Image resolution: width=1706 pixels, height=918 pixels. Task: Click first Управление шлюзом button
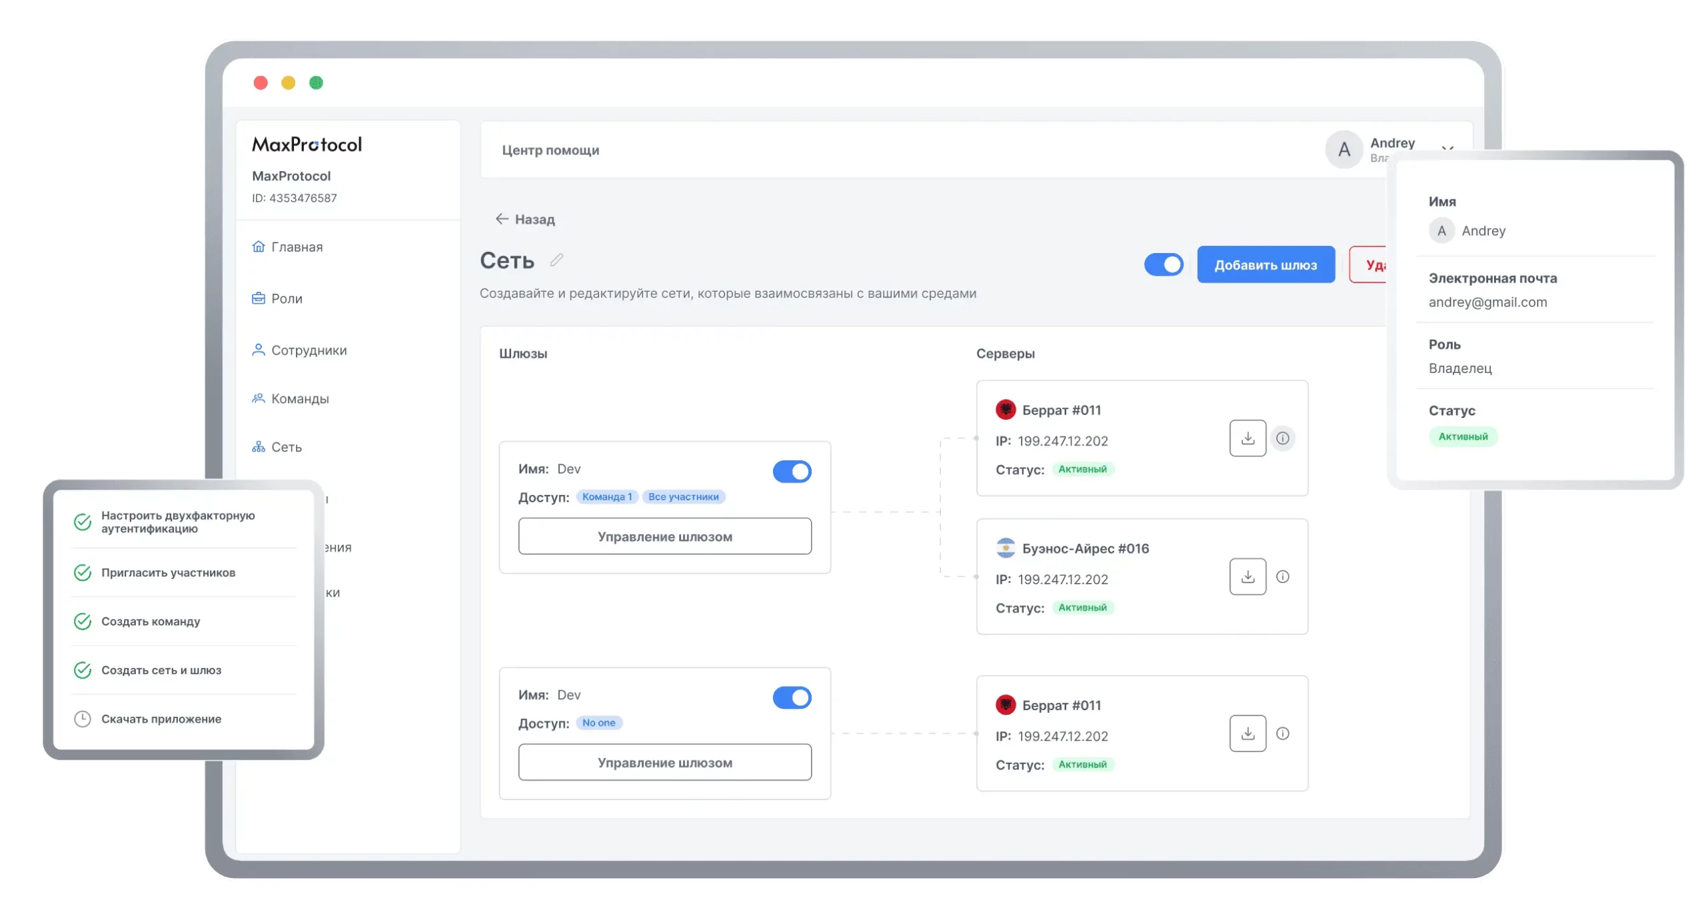point(664,536)
